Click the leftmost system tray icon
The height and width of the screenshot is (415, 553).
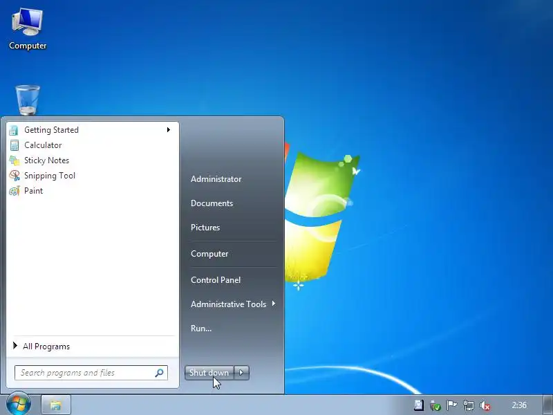(x=419, y=405)
